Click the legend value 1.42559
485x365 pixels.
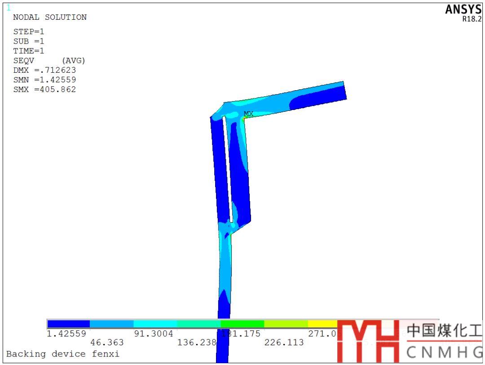[66, 334]
